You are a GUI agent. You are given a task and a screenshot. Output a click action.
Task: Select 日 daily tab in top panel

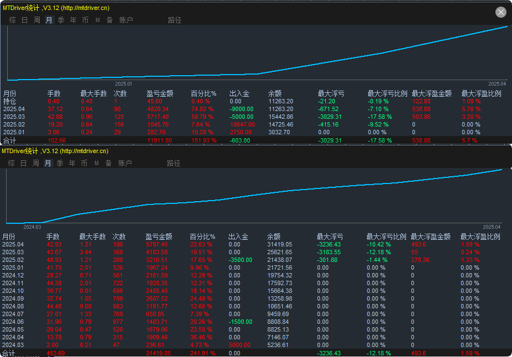pyautogui.click(x=24, y=20)
